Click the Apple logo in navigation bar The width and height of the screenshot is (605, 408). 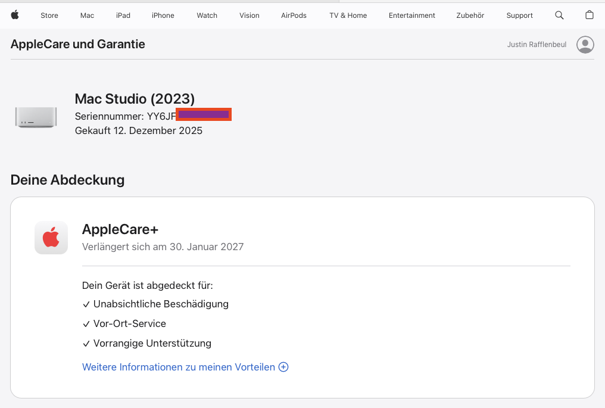(15, 15)
